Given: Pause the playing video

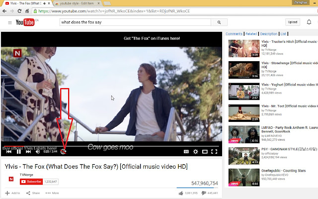Looking at the screenshot, I should [x=19, y=152].
